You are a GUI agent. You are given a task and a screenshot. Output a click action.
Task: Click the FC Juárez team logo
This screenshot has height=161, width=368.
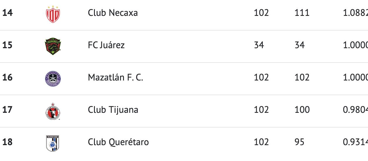(53, 46)
